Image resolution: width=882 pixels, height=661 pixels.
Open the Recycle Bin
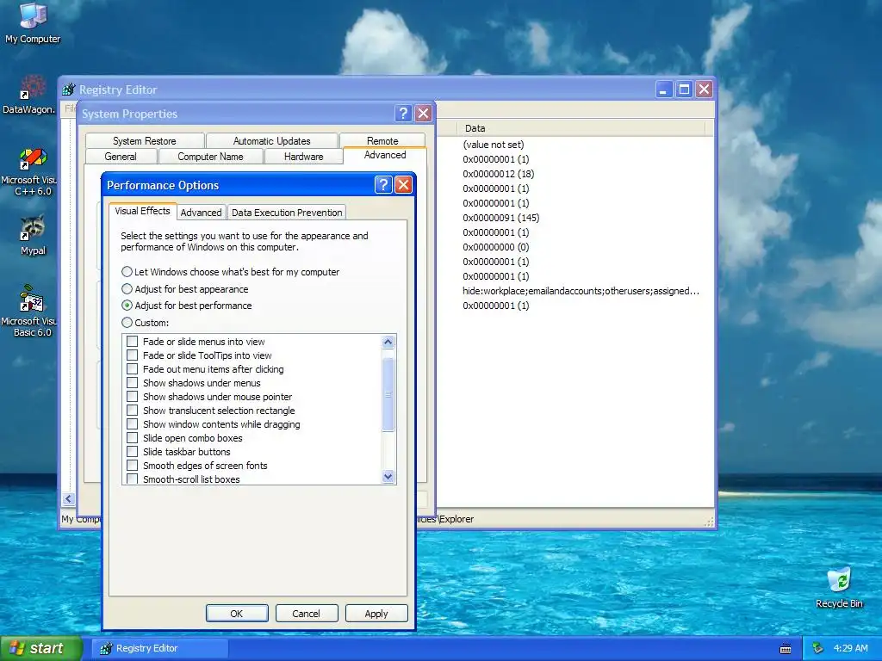tap(839, 587)
